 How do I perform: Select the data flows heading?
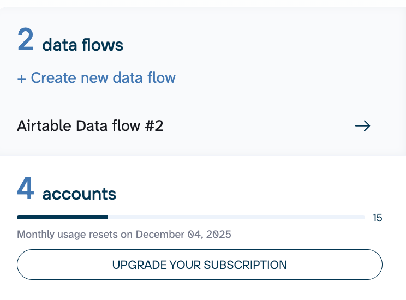pyautogui.click(x=82, y=45)
